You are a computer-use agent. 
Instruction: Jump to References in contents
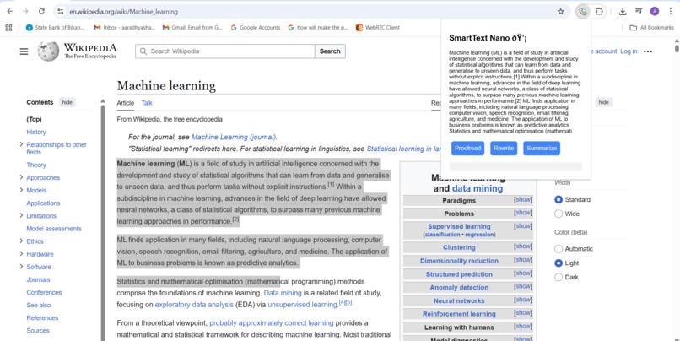coord(42,318)
